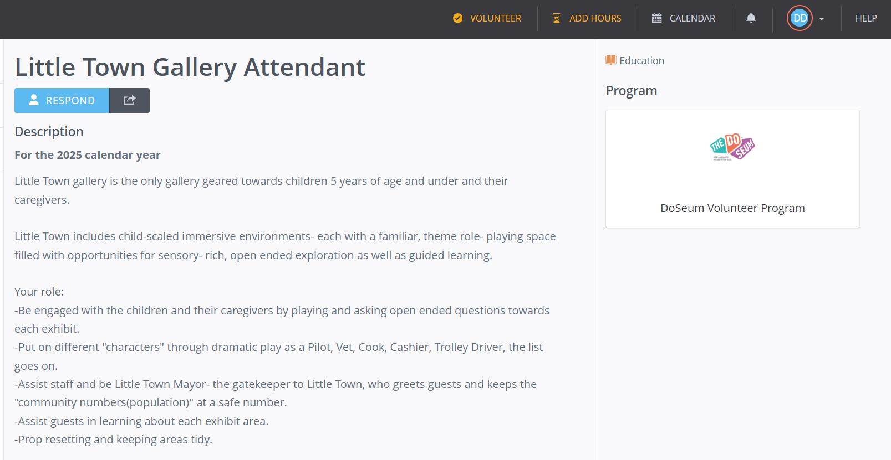The height and width of the screenshot is (460, 891).
Task: Expand the user account dropdown arrow
Action: [822, 19]
